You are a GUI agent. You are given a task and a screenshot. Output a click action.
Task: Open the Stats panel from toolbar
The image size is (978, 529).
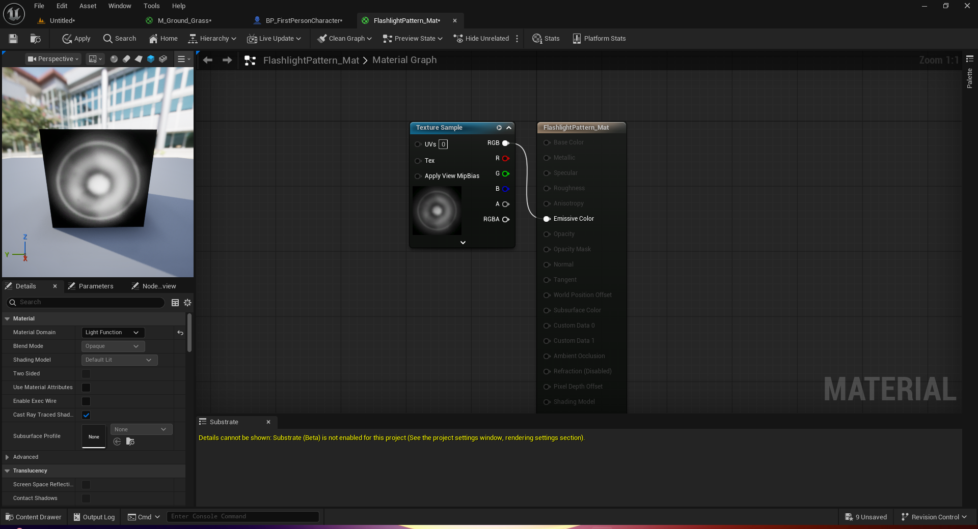pos(546,39)
